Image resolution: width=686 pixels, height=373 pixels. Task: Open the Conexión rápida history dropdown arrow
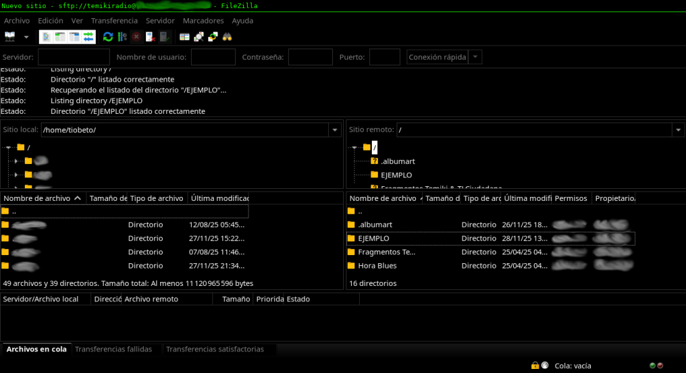pos(476,58)
